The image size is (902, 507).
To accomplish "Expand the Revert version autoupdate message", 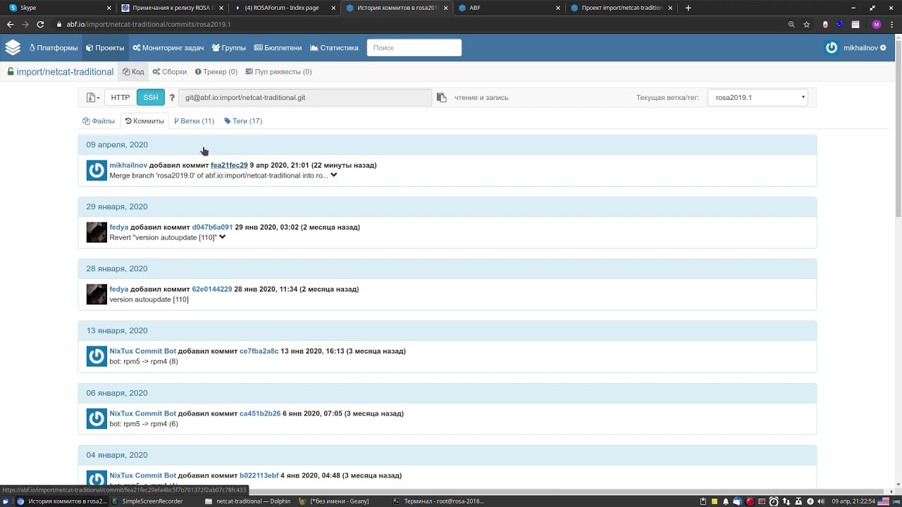I will click(222, 237).
